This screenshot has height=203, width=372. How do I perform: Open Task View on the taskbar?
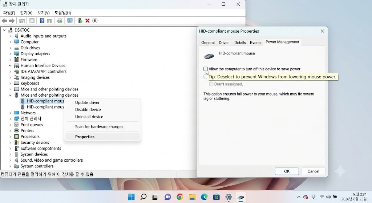click(x=155, y=197)
